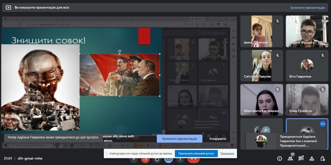This screenshot has height=165, width=331.
Task: Click the present now icon in bottom bar
Action: click(168, 160)
